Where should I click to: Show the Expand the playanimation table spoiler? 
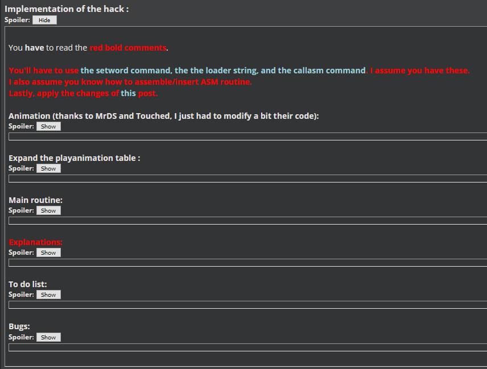48,168
